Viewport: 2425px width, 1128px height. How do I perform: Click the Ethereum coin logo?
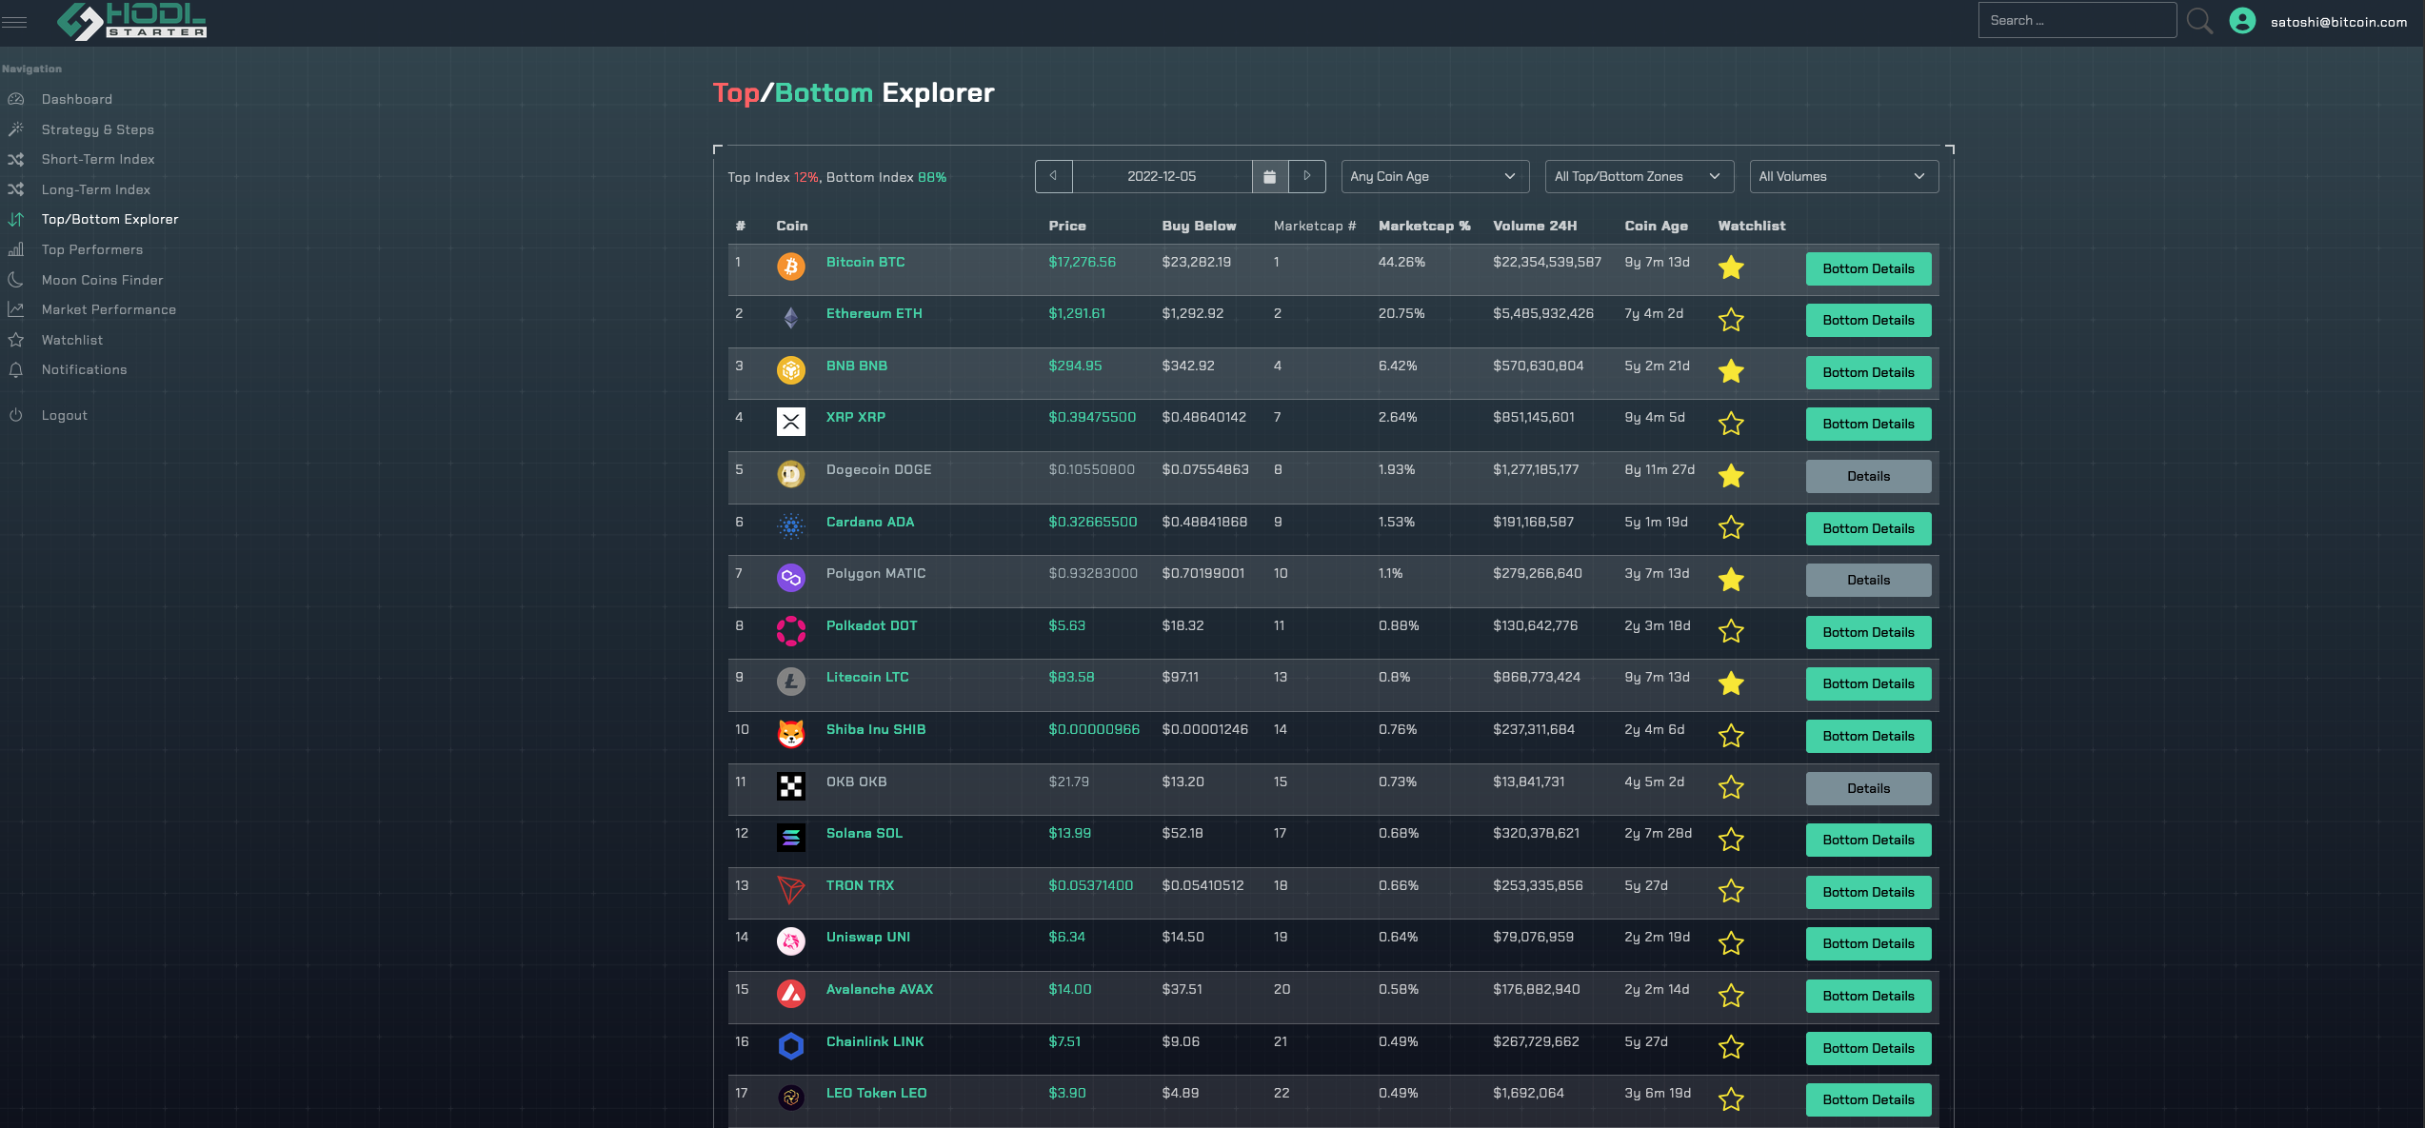[x=791, y=318]
